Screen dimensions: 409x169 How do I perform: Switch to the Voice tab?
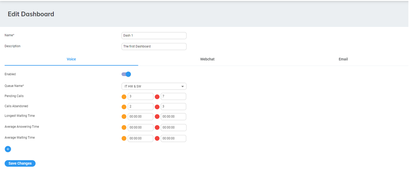(x=71, y=59)
